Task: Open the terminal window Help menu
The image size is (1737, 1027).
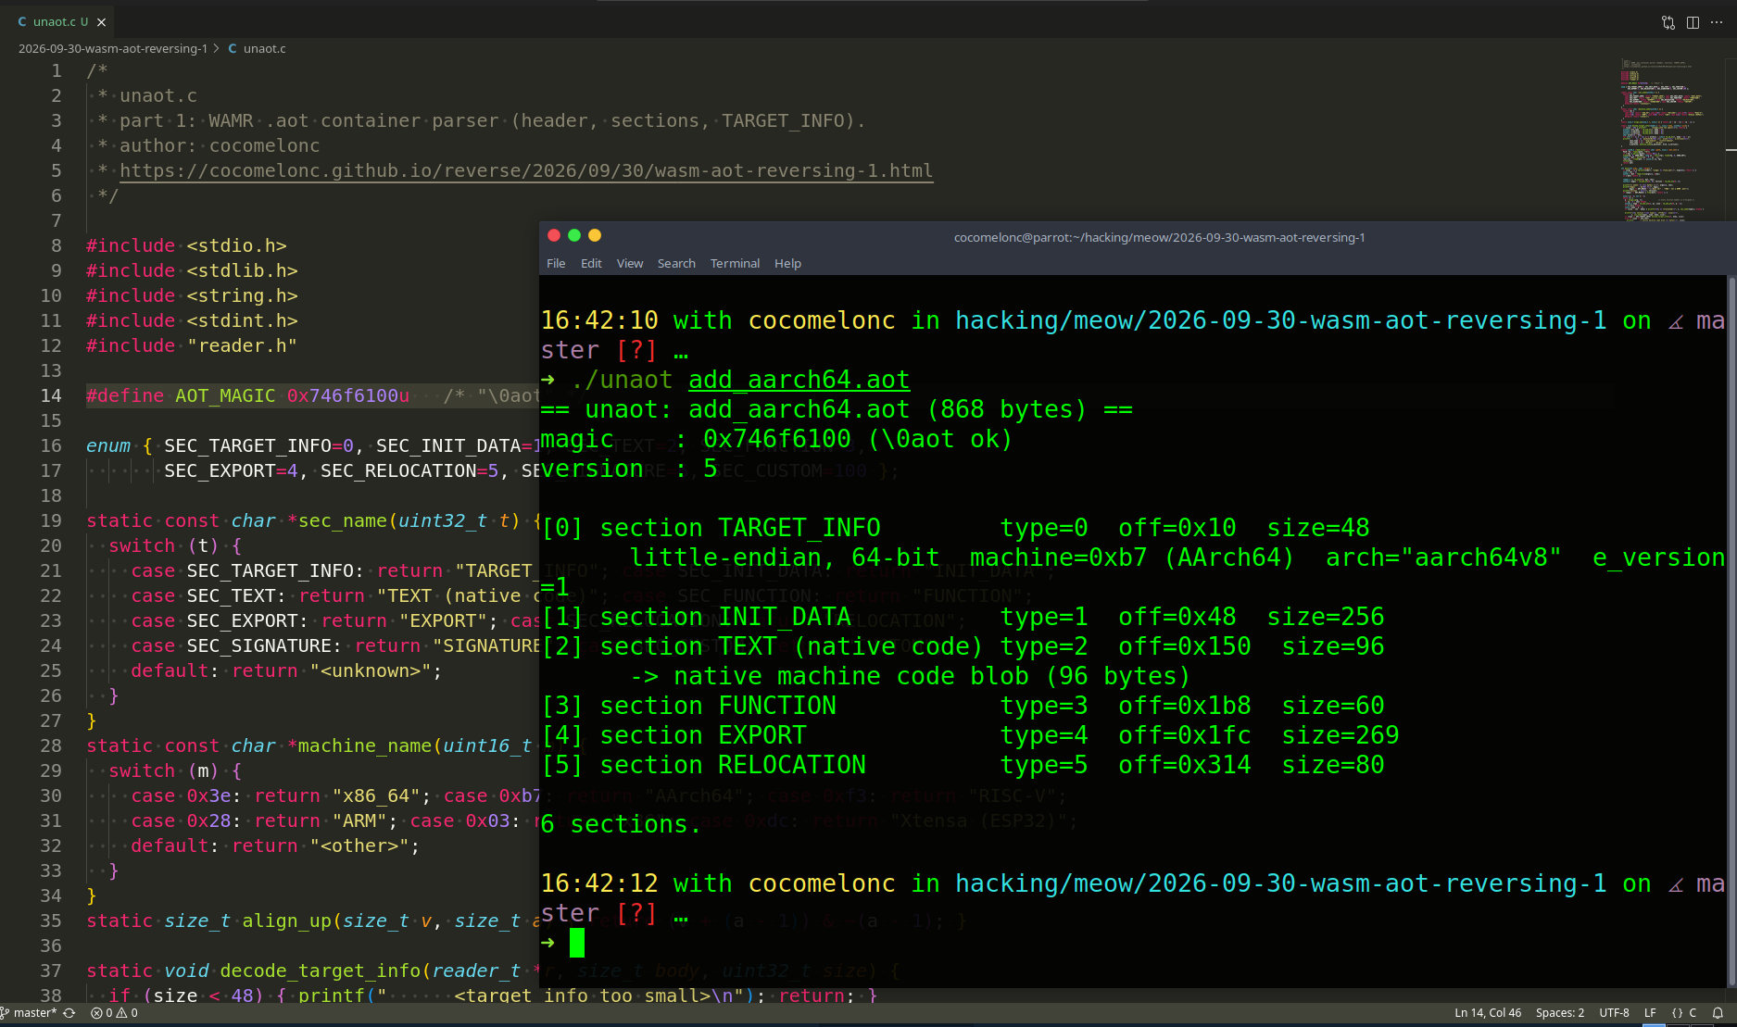Action: (787, 263)
